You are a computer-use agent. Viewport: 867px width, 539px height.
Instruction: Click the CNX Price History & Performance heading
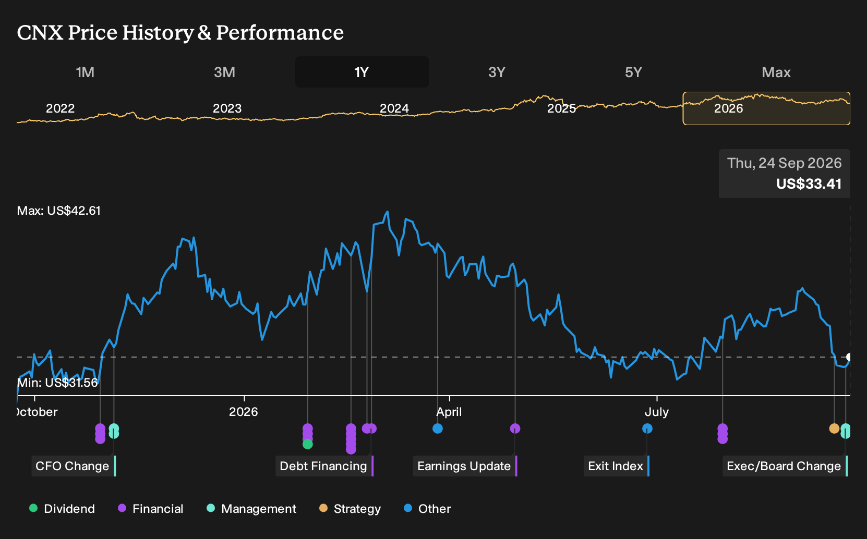180,32
